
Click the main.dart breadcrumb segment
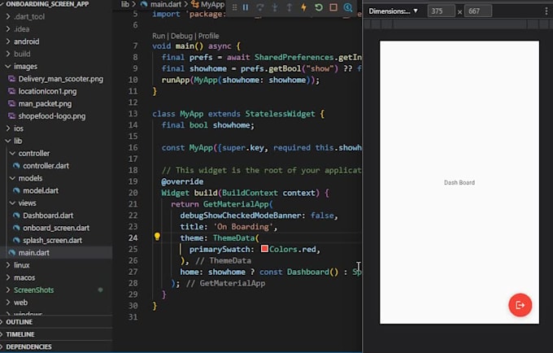[x=165, y=4]
